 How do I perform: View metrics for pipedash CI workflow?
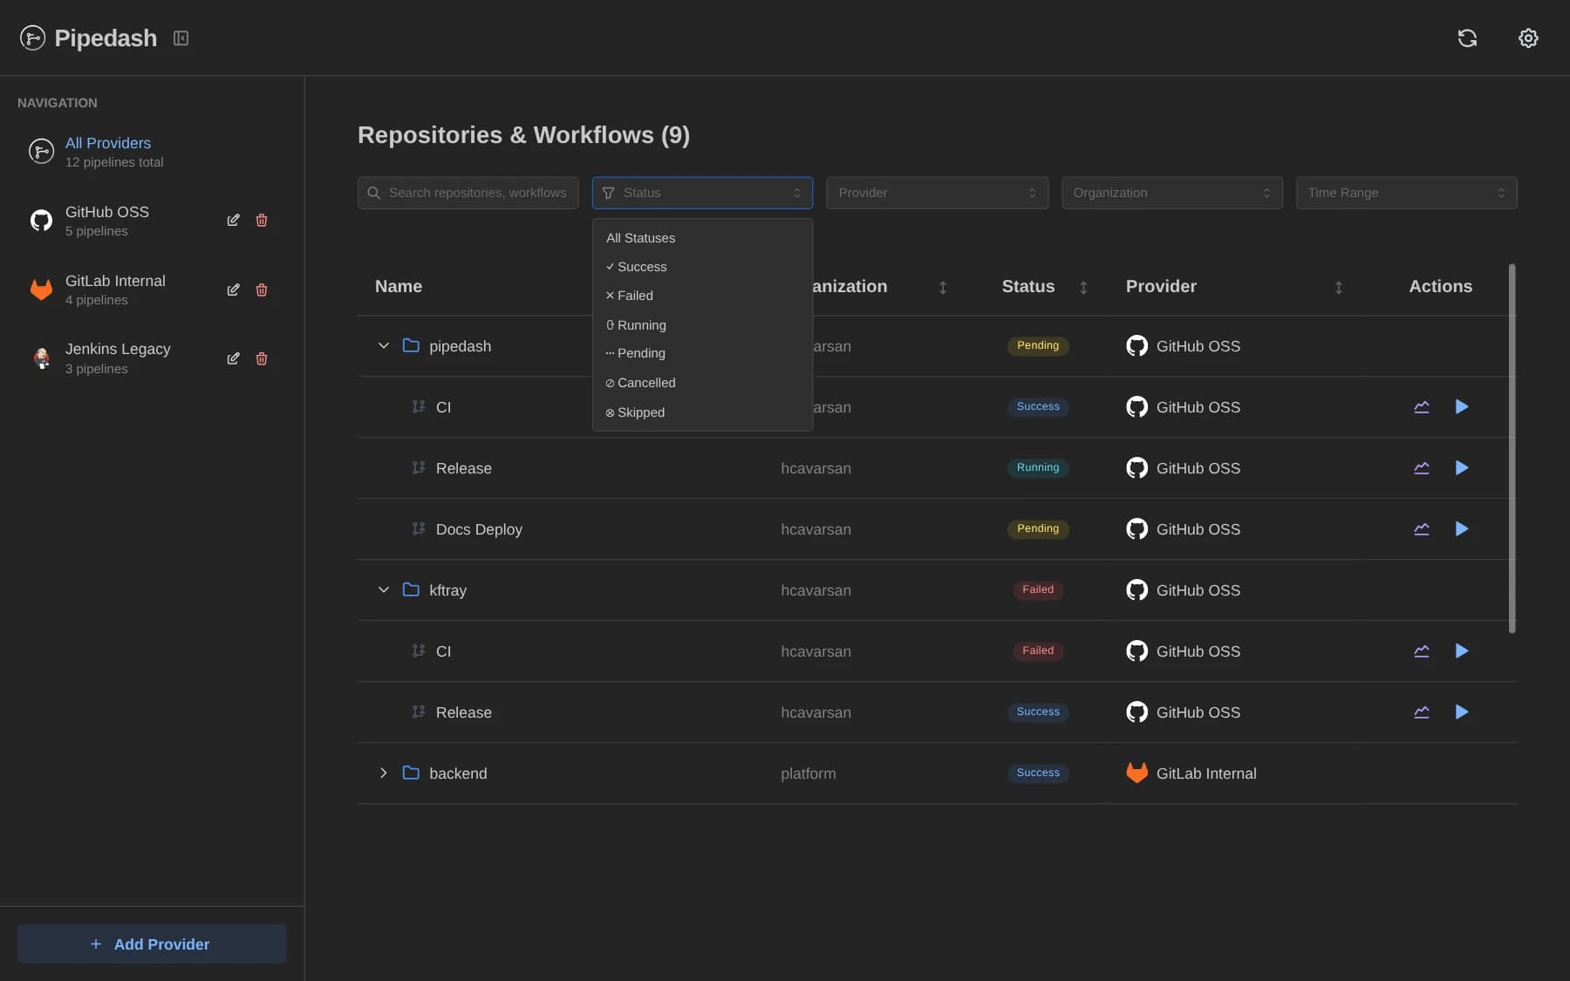point(1422,406)
